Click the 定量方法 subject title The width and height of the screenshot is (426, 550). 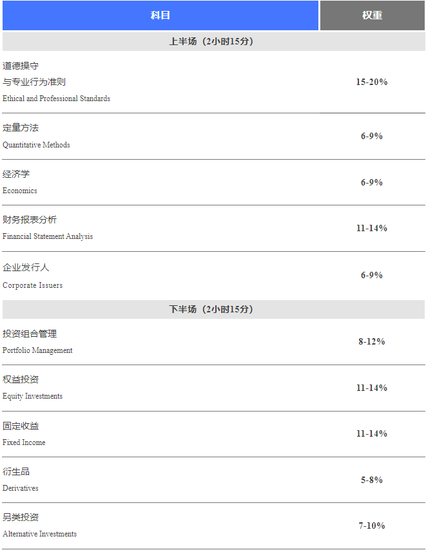[21, 128]
